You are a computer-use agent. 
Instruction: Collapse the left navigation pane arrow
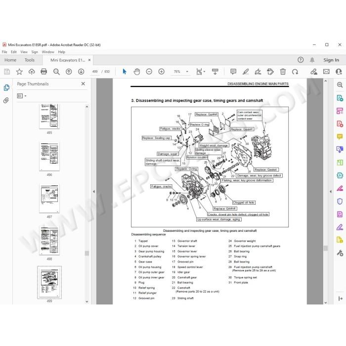point(94,192)
